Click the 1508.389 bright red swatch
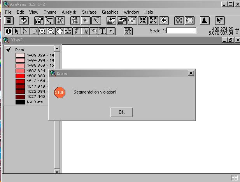The image size is (240, 182). (20, 76)
